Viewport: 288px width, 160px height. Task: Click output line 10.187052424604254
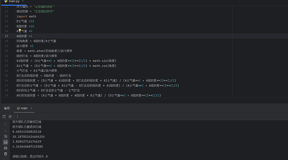(28, 137)
